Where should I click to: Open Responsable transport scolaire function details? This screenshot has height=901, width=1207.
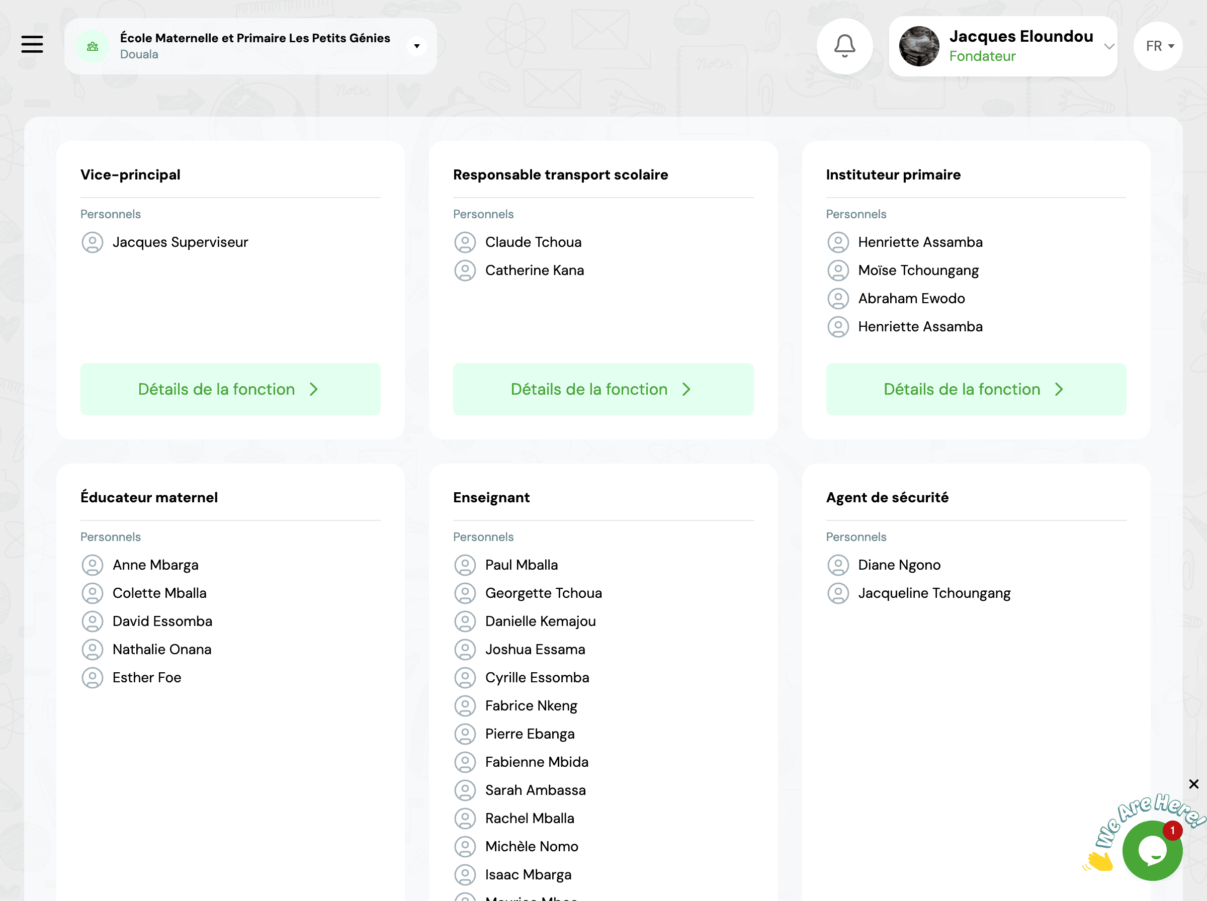point(602,389)
